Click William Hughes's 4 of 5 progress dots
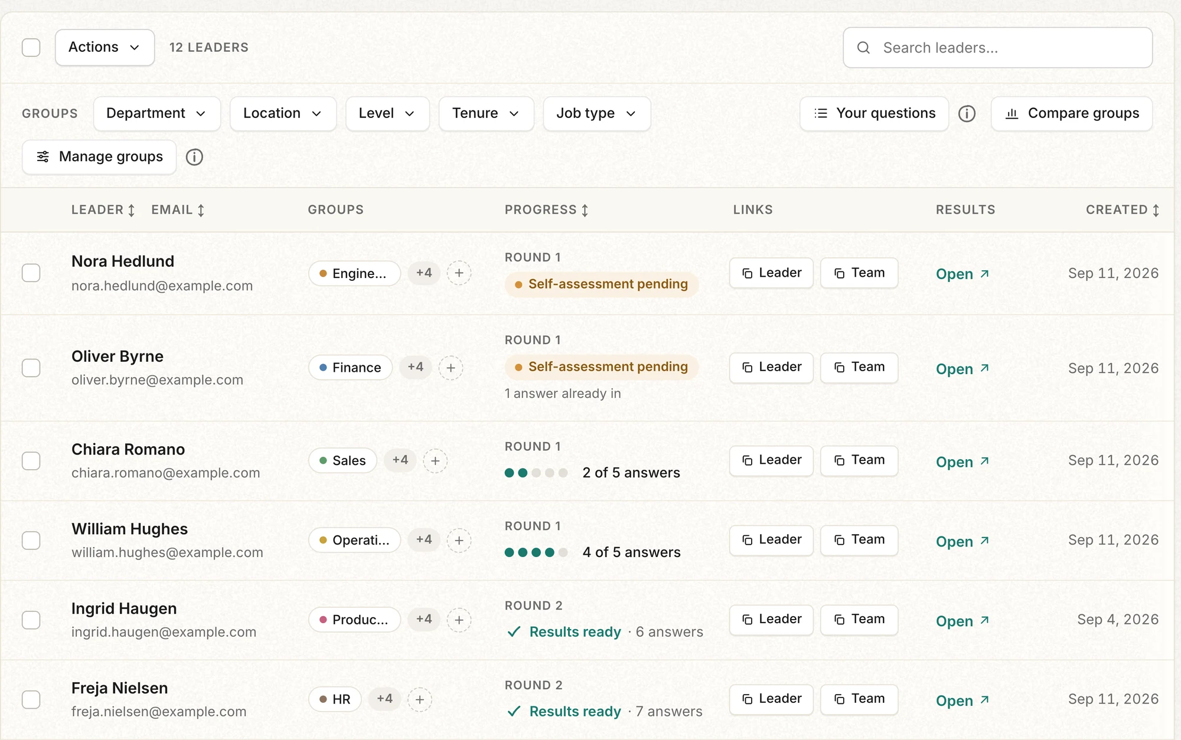This screenshot has width=1181, height=740. coord(536,552)
